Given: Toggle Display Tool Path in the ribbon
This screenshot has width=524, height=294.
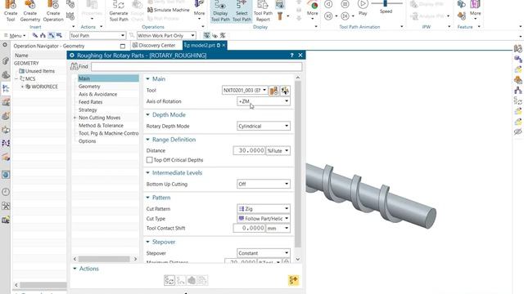Looking at the screenshot, I should [x=220, y=11].
